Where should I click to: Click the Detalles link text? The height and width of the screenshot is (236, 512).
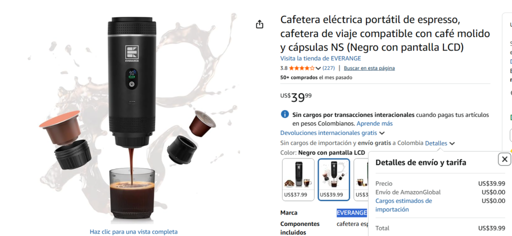(x=436, y=143)
